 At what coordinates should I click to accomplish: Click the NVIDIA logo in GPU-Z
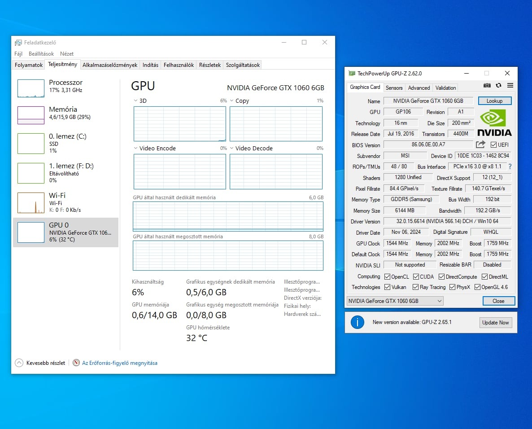[494, 123]
